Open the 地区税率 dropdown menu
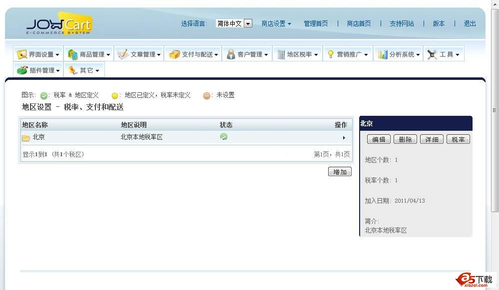The image size is (499, 290). point(298,54)
